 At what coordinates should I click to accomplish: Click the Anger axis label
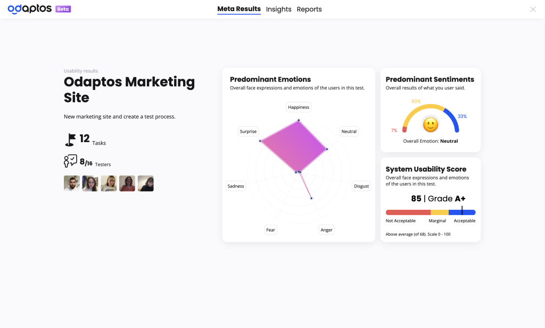coord(326,230)
